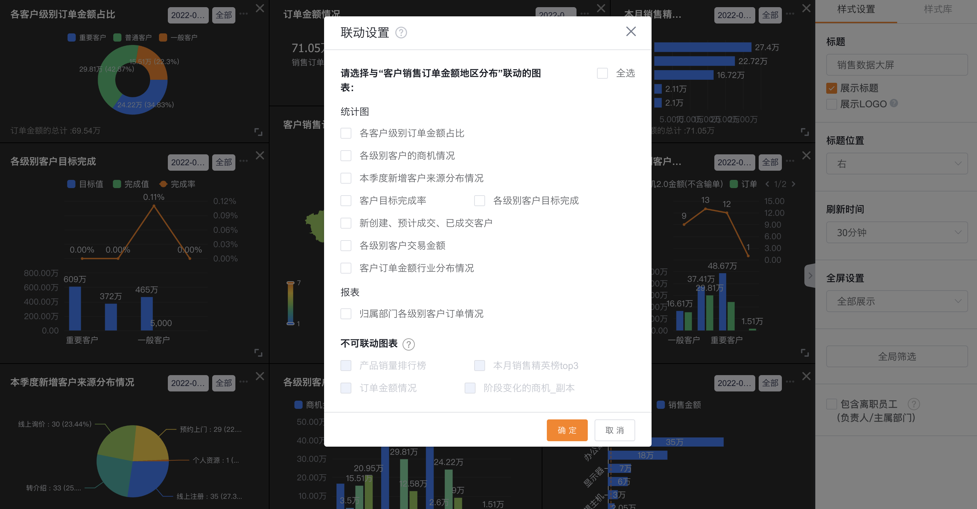Check 各客户级别订单金额占比 in the chart list

coord(346,133)
